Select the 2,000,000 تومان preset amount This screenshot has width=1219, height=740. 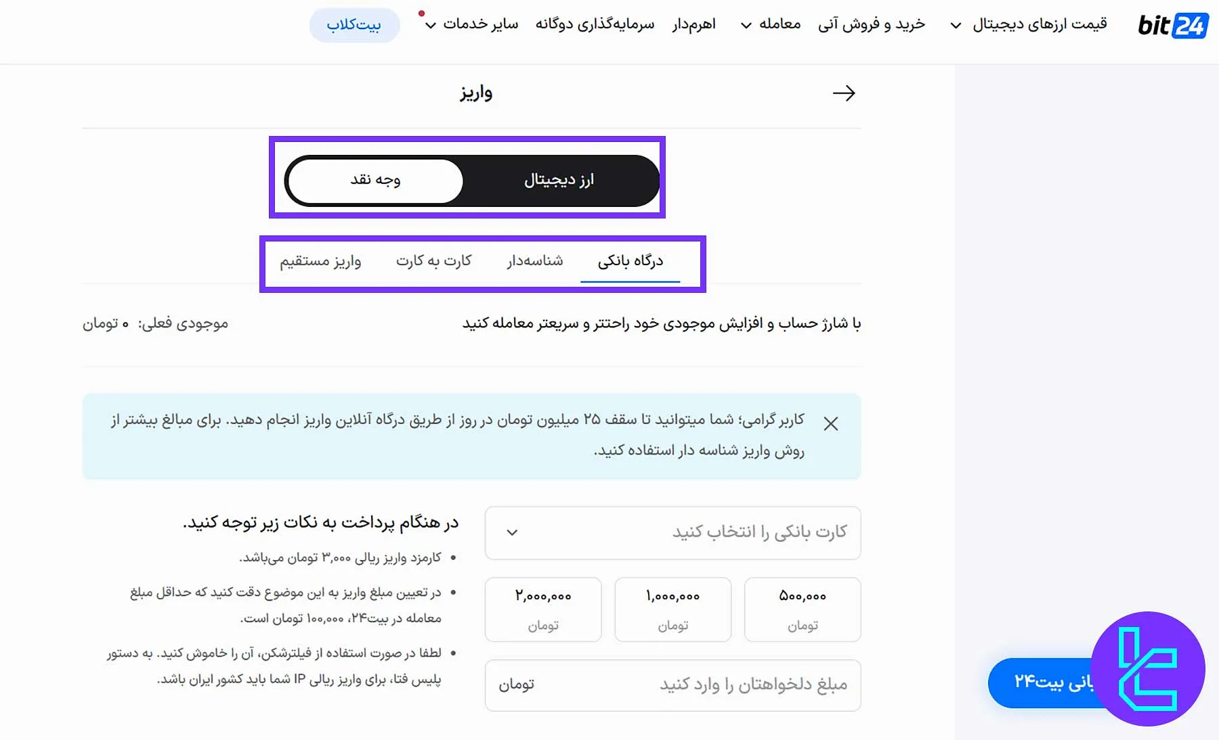pyautogui.click(x=542, y=609)
